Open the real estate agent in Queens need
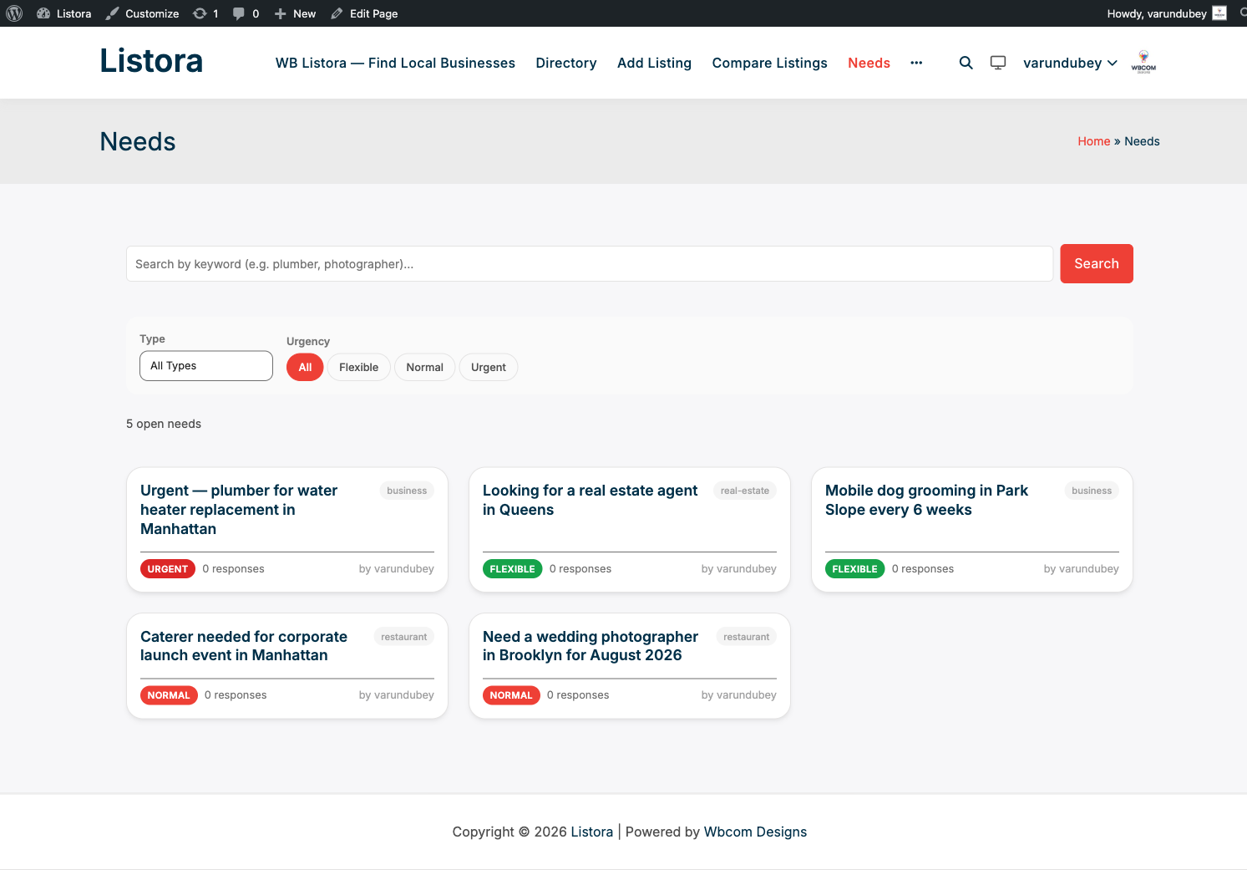Image resolution: width=1247 pixels, height=870 pixels. pyautogui.click(x=590, y=500)
